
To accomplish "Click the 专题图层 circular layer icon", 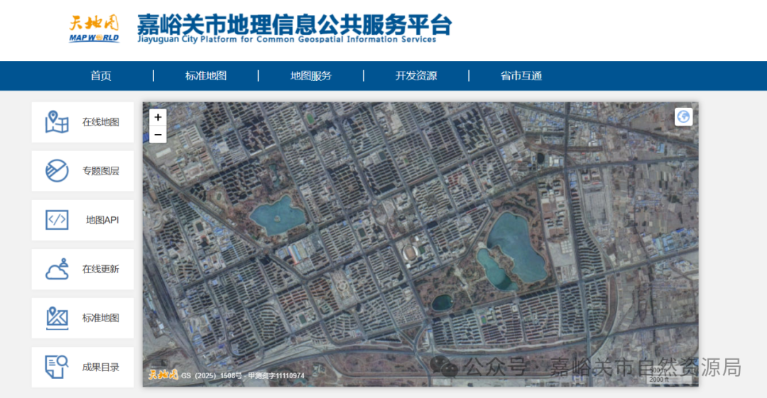I will click(57, 171).
